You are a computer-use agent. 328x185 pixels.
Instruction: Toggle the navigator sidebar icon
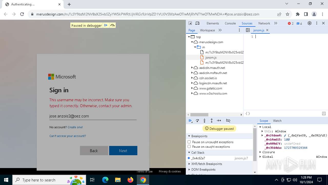[x=248, y=30]
